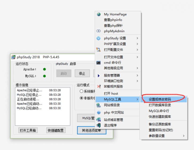Click the 打开工具箱 button
This screenshot has width=194, height=150.
pyautogui.click(x=28, y=130)
